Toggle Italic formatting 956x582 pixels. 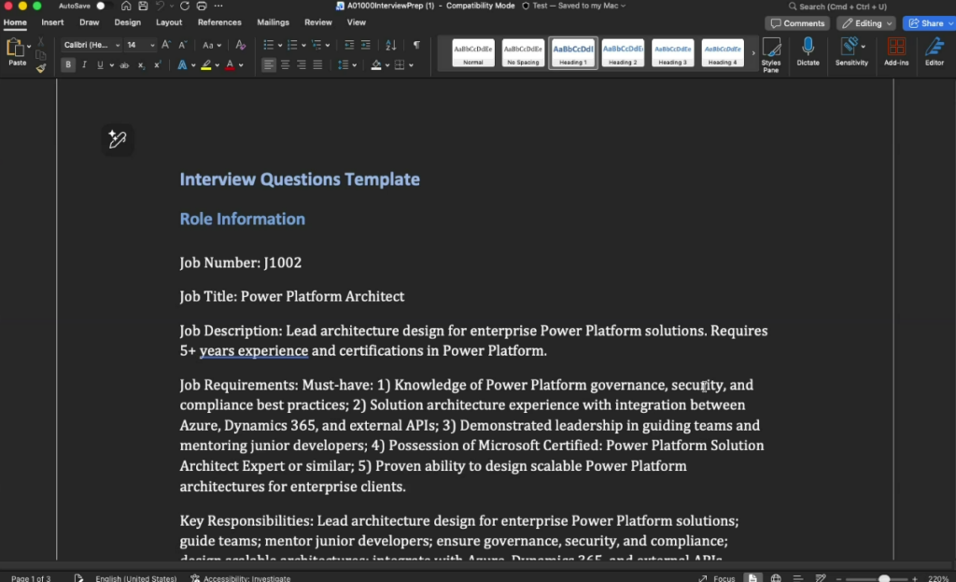(x=84, y=65)
